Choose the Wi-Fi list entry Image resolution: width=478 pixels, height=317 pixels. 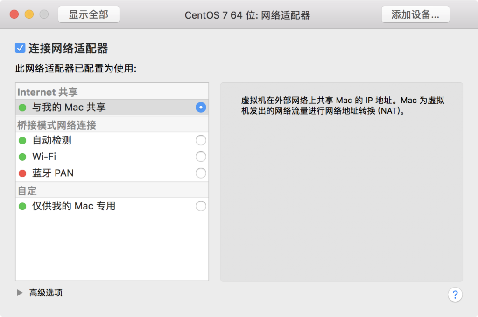pos(112,157)
